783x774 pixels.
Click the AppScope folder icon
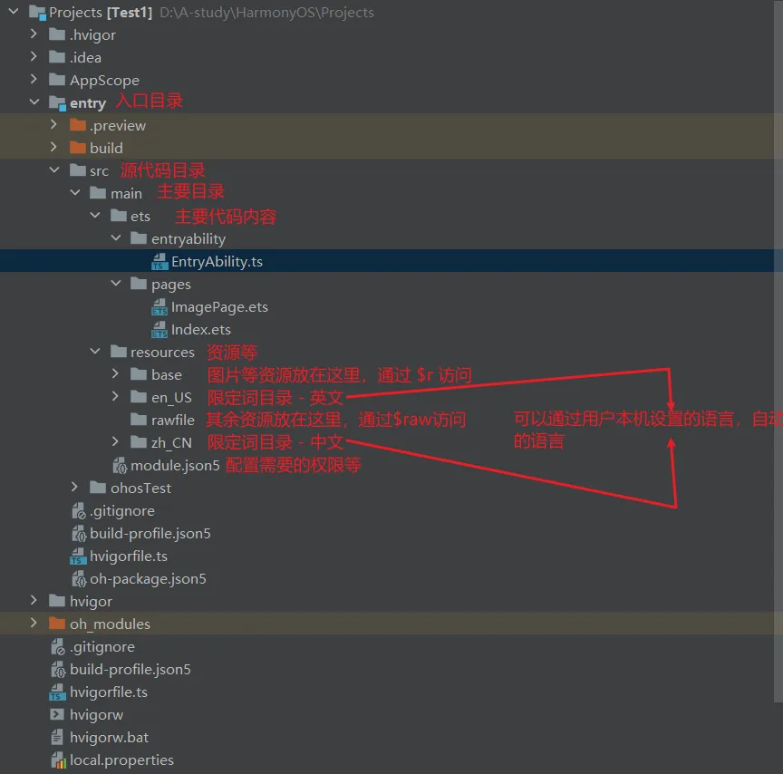[x=57, y=81]
